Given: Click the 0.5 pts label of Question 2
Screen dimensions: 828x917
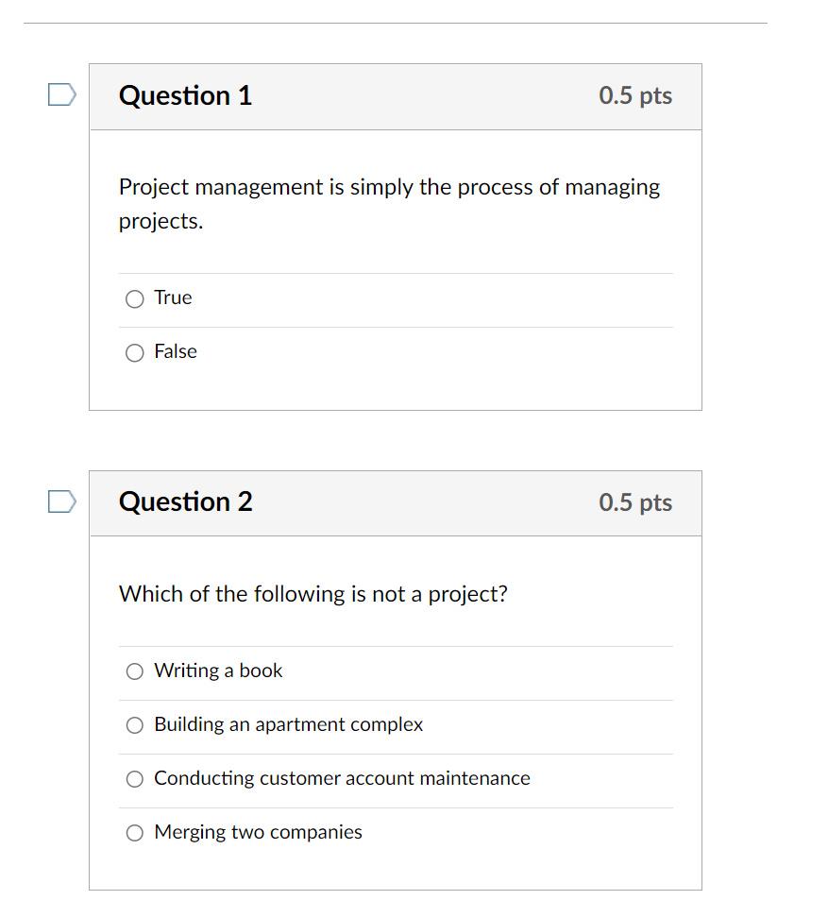Looking at the screenshot, I should coord(635,503).
